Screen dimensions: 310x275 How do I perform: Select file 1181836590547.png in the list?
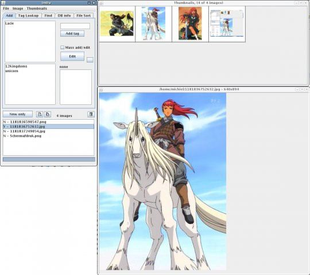point(48,122)
